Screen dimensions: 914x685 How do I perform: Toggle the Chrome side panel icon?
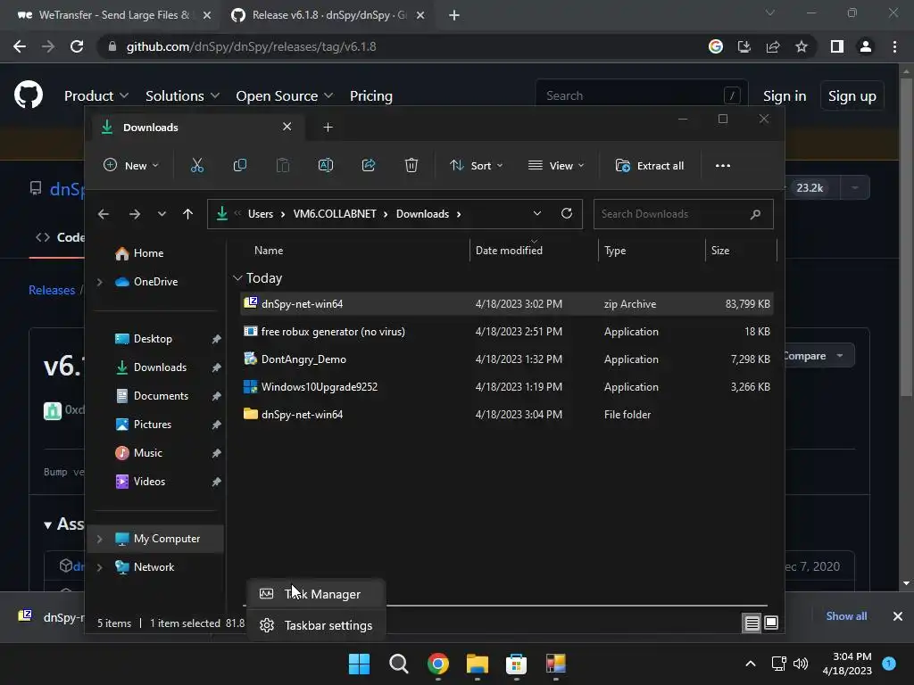point(837,46)
